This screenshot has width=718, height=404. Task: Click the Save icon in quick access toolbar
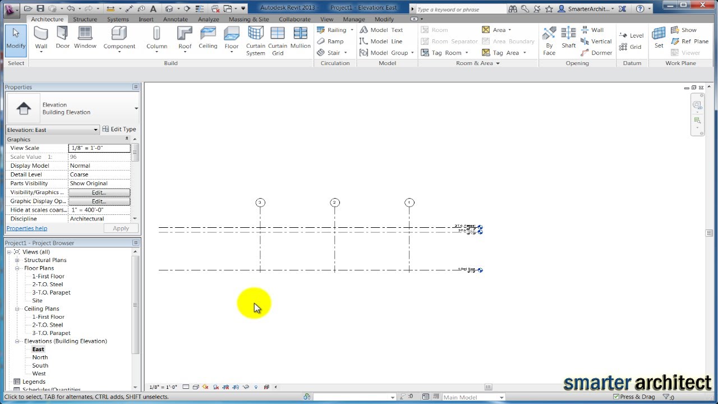(x=40, y=8)
